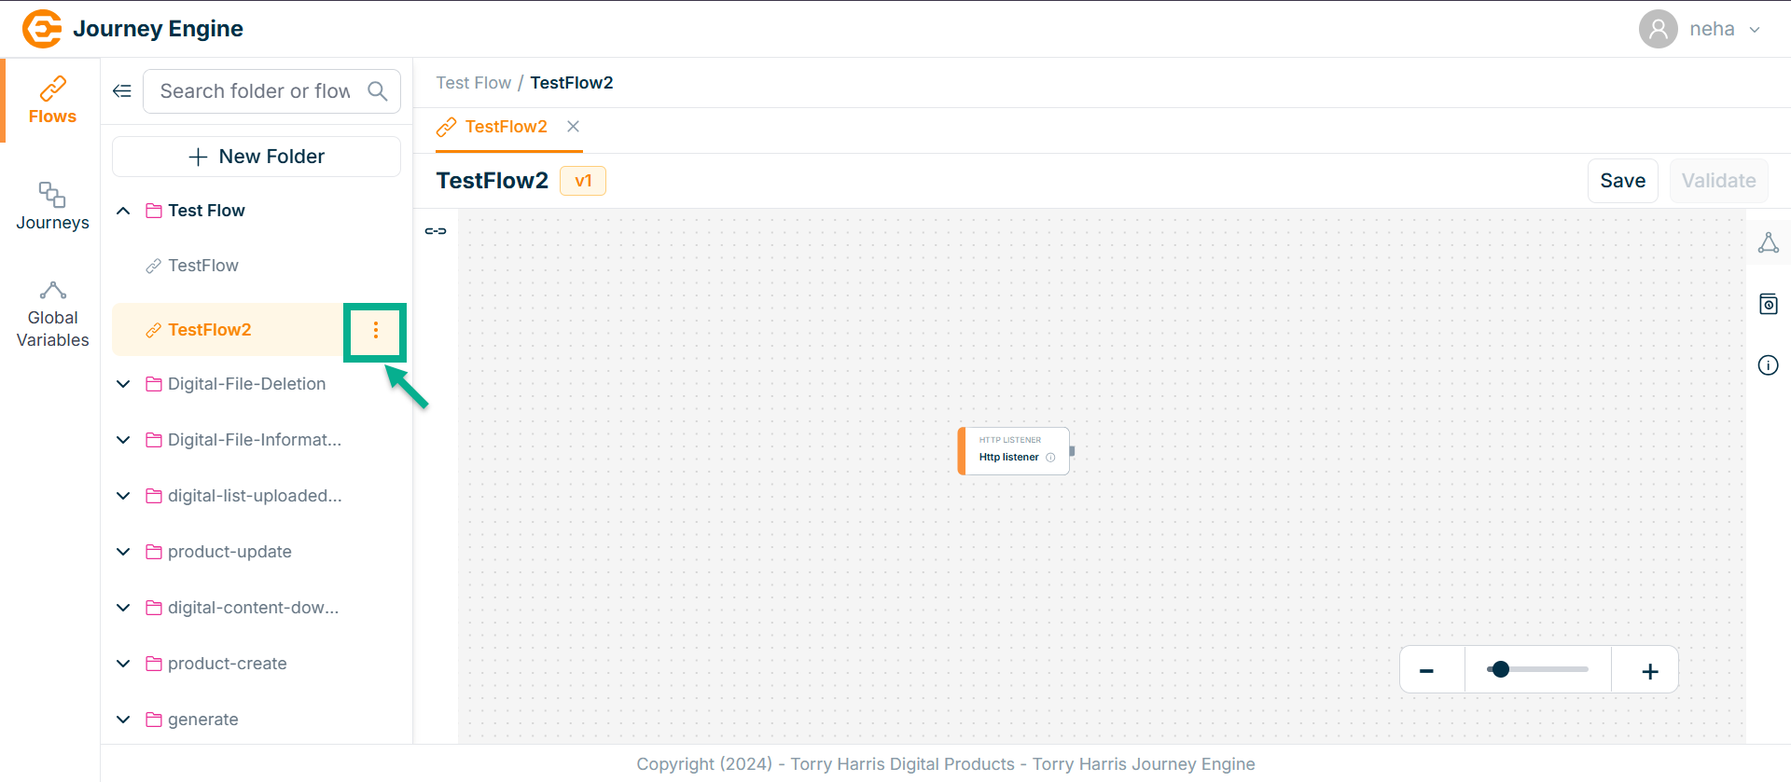Viewport: 1791px width, 782px height.
Task: Collapse the folder sidebar panel
Action: [122, 90]
